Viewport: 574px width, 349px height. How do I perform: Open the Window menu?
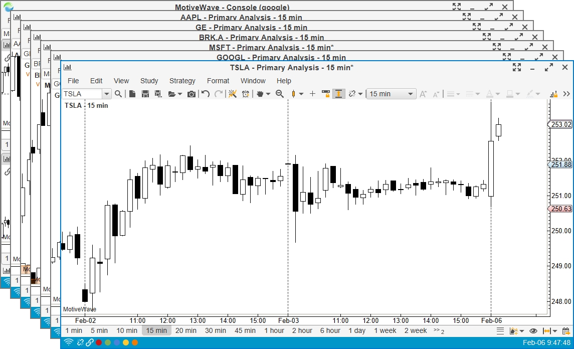(253, 81)
